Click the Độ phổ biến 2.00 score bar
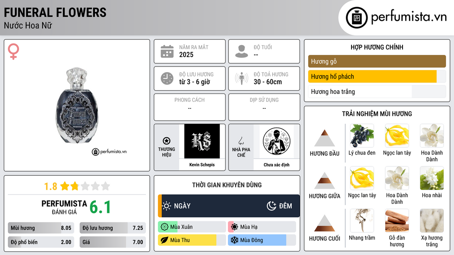The image size is (454, 255). [x=41, y=242]
